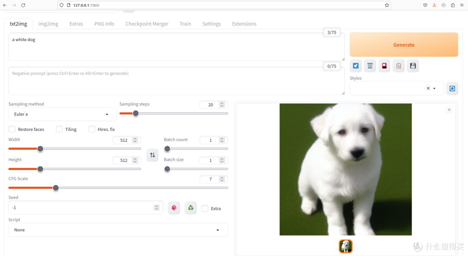Open the browser downloads icon

pos(434,5)
